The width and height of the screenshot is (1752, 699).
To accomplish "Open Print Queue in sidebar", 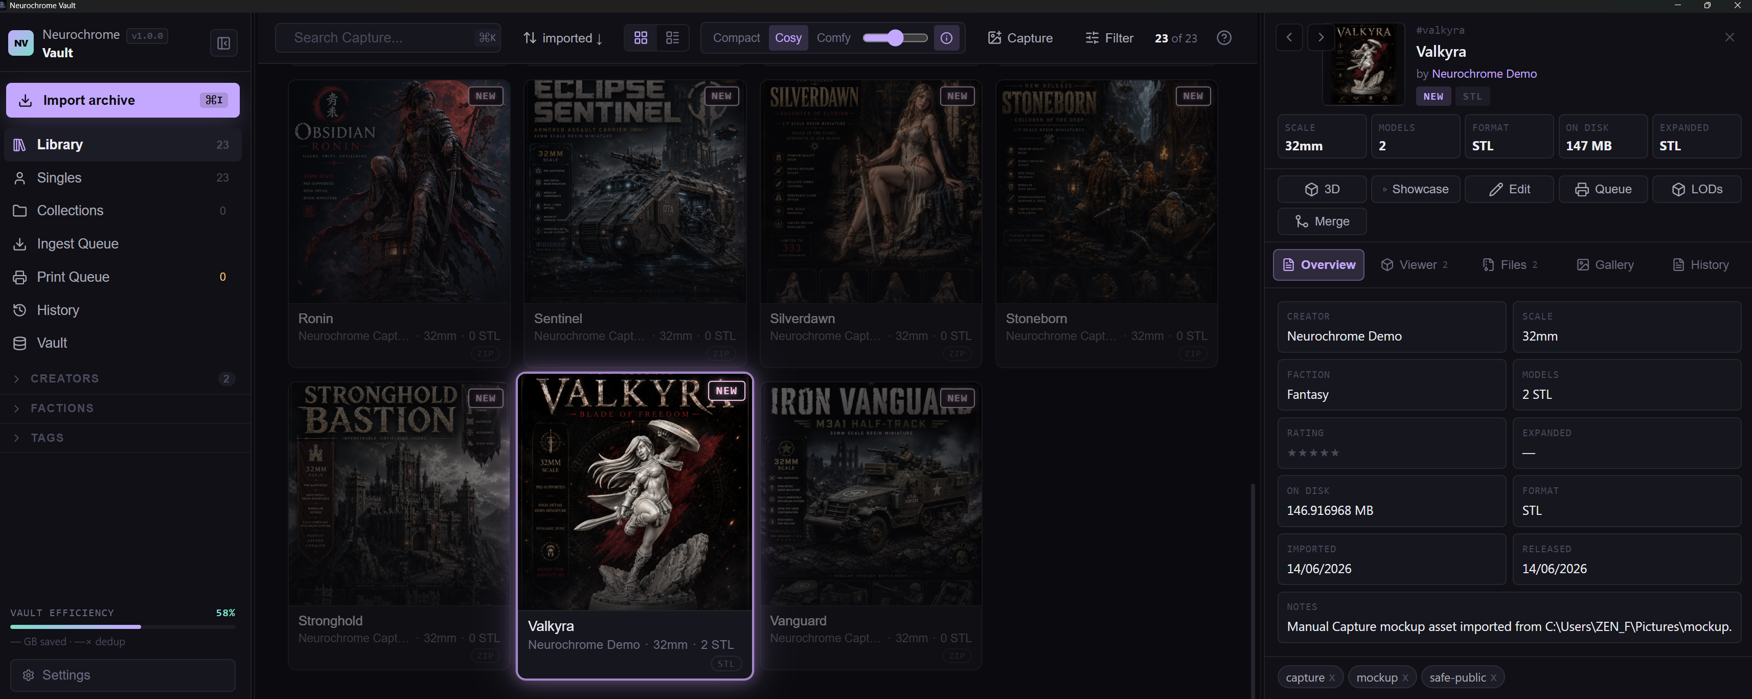I will point(123,278).
